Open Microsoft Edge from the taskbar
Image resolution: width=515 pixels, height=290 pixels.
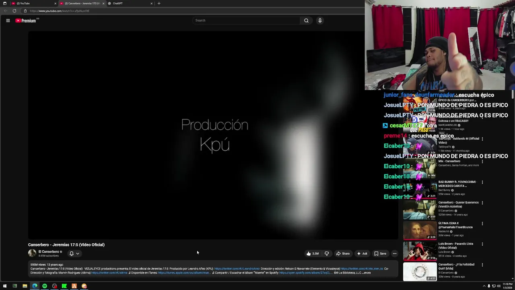[35, 286]
